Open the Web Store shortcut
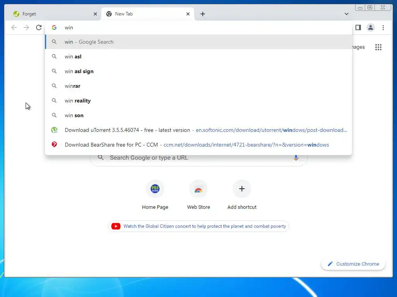Viewport: 397px width, 297px height. click(x=198, y=189)
